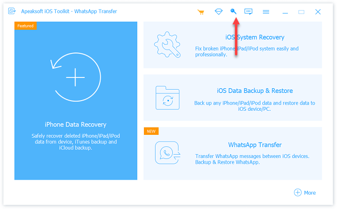Screen dimensions: 337x209
Task: Open iOS Data Backup & Restore title
Action: pyautogui.click(x=255, y=91)
